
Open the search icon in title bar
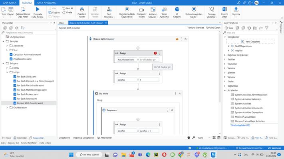click(239, 3)
